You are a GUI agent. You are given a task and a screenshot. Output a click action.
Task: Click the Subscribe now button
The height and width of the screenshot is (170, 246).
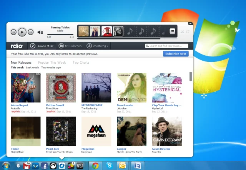176,54
